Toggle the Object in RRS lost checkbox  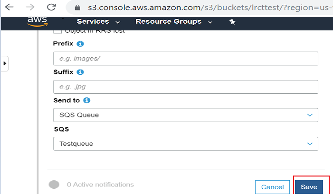click(x=57, y=31)
